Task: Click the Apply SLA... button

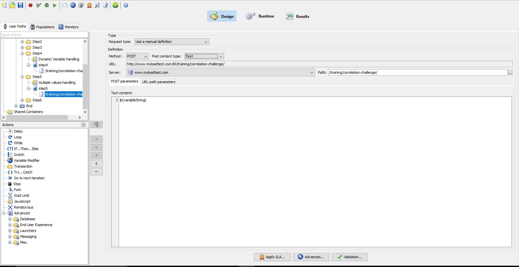Action: (x=272, y=257)
